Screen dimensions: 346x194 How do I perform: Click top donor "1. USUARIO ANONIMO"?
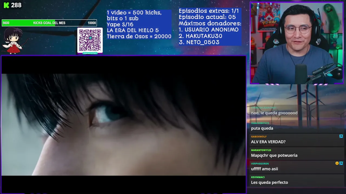click(x=209, y=30)
